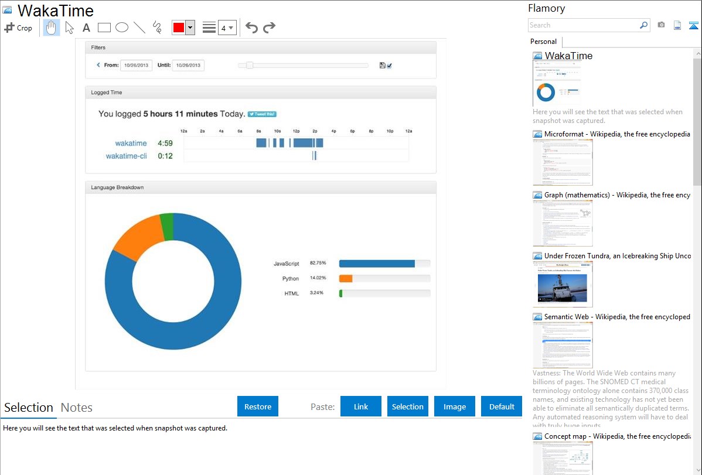Pick the rectangle drawing tool
The height and width of the screenshot is (475, 702).
tap(104, 28)
